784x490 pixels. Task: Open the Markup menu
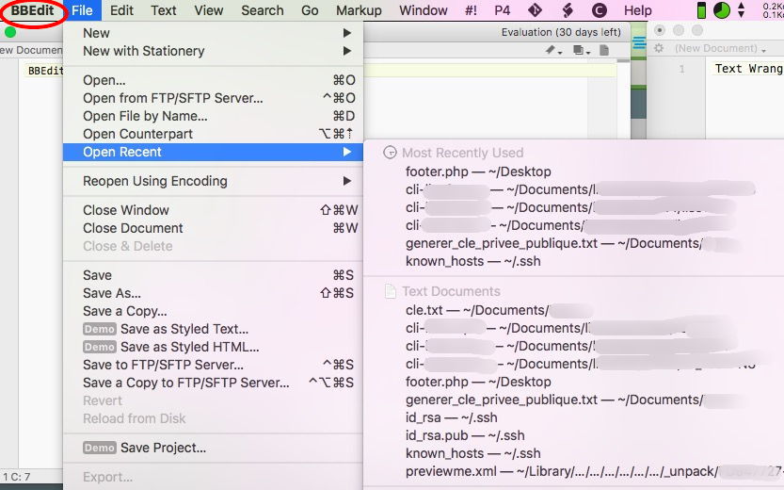click(x=359, y=10)
